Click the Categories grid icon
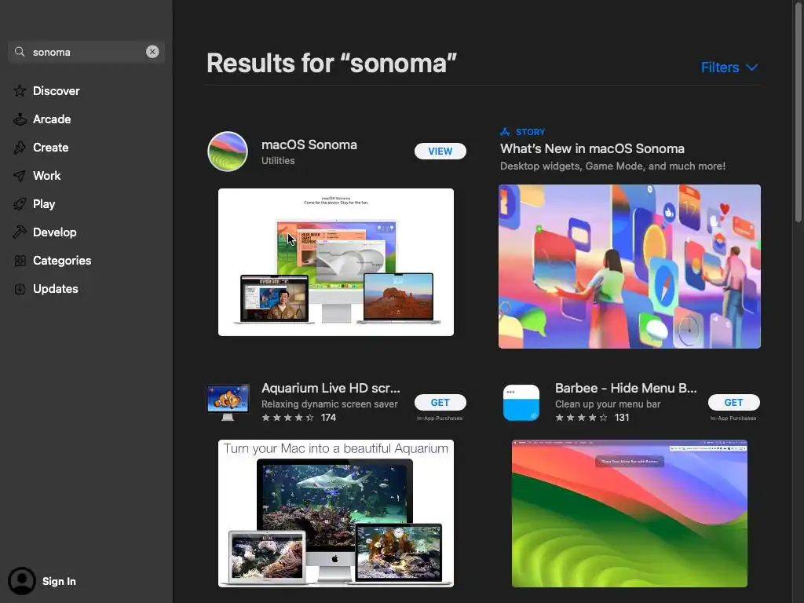The height and width of the screenshot is (603, 804). (20, 261)
